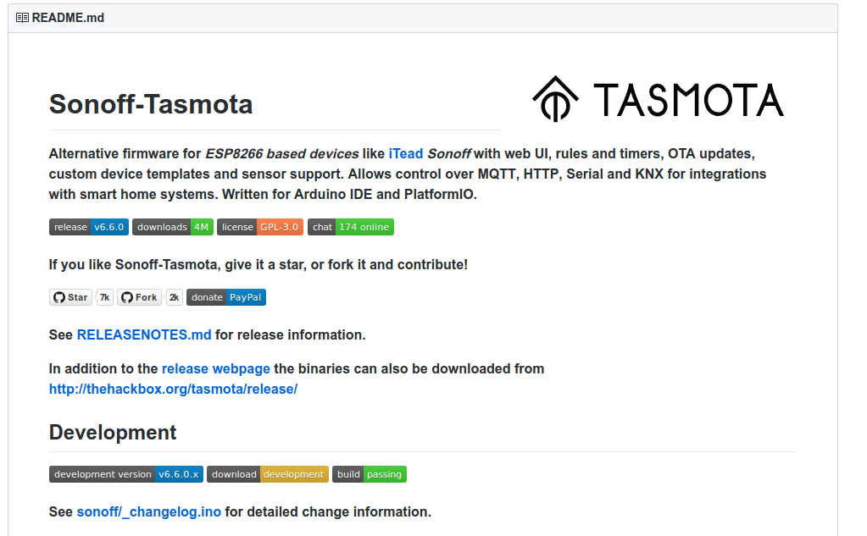Click the Tasmota logo image
This screenshot has height=536, width=867.
[658, 99]
